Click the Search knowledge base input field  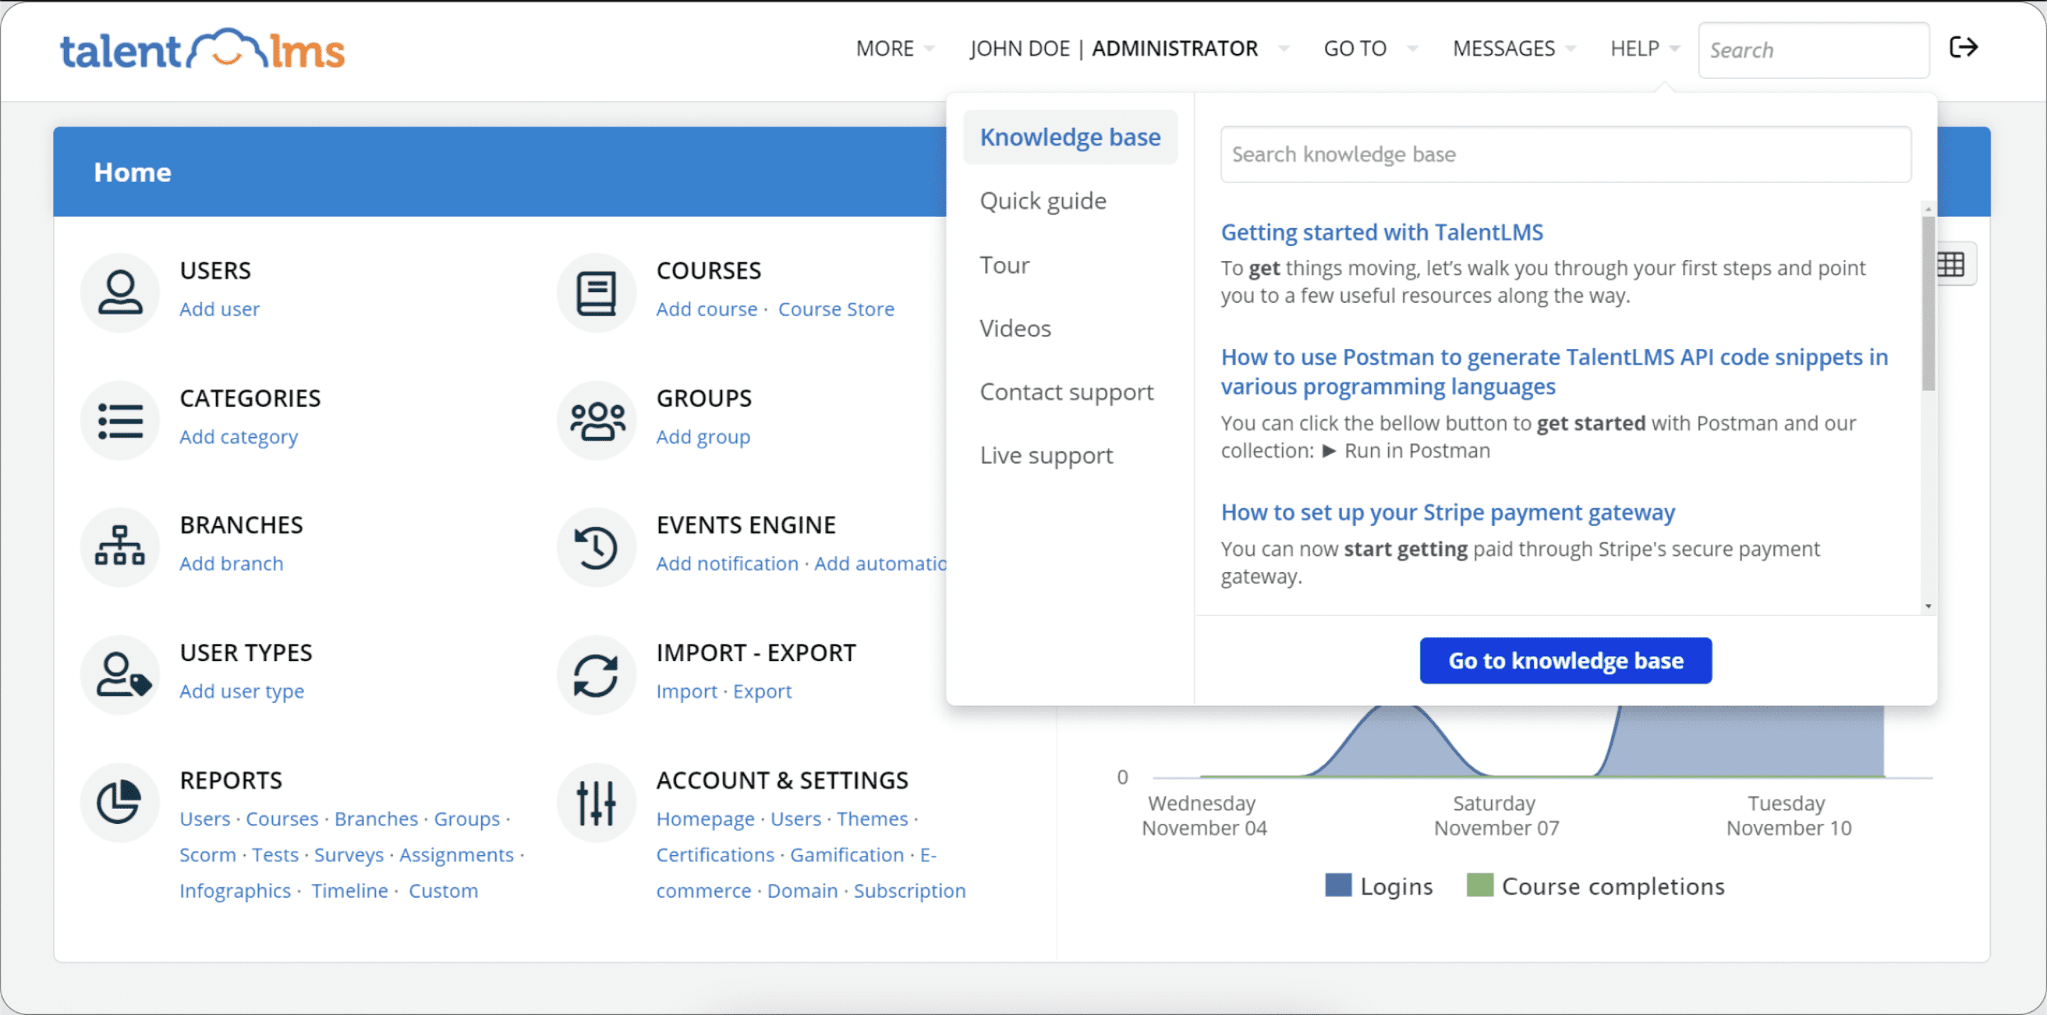coord(1564,154)
